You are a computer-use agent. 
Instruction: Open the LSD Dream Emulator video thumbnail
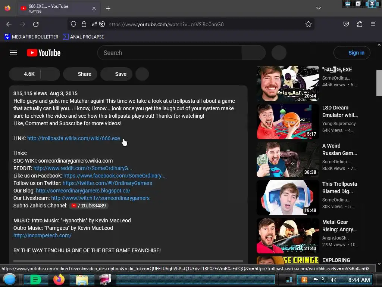click(x=288, y=121)
